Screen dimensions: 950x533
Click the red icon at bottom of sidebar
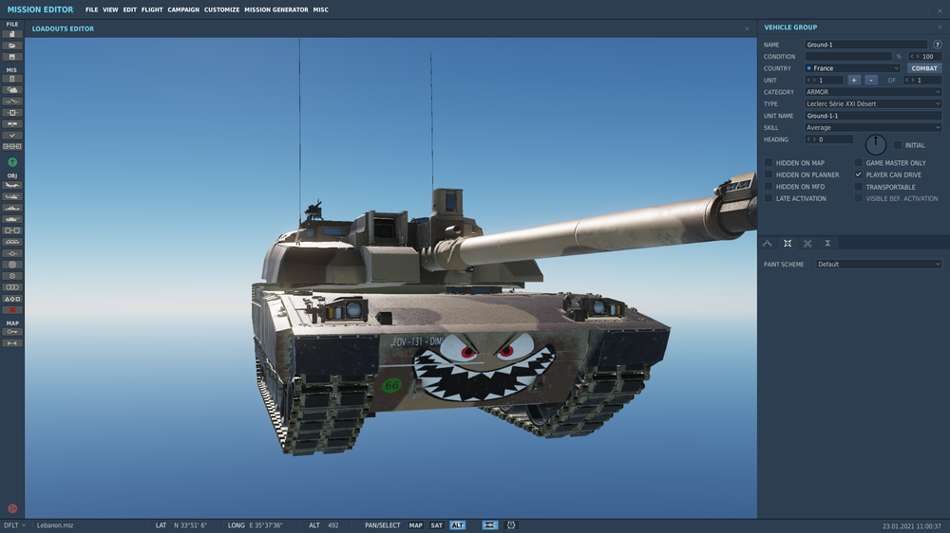[x=12, y=508]
